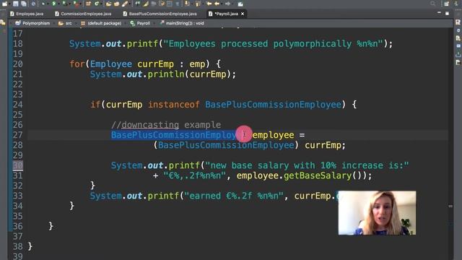Viewport: 462px width, 260px height.
Task: Click the third right trim view icon
Action: [458, 38]
